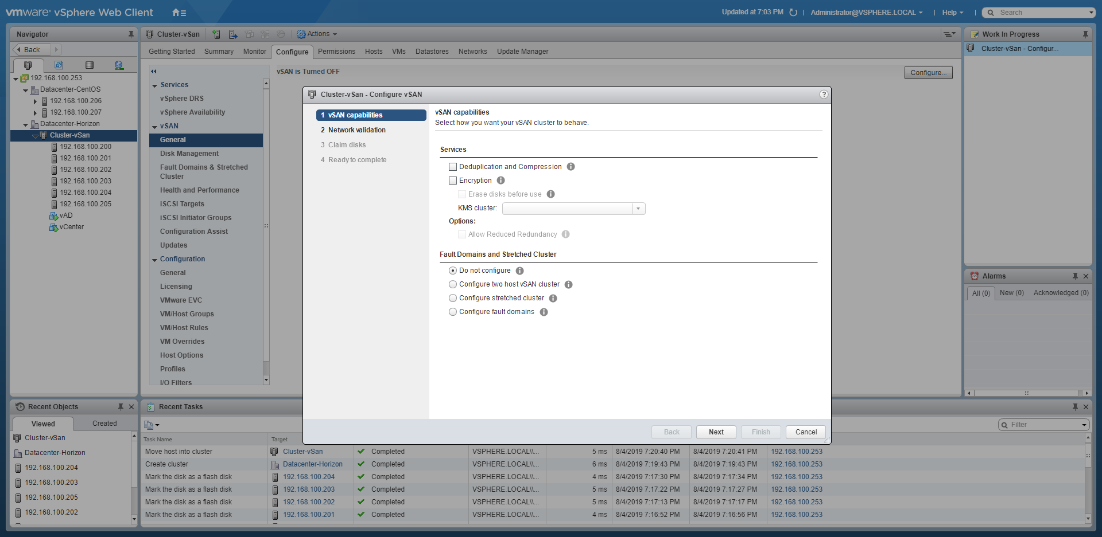Cancel the Configure vSAN wizard
1102x537 pixels.
point(805,432)
